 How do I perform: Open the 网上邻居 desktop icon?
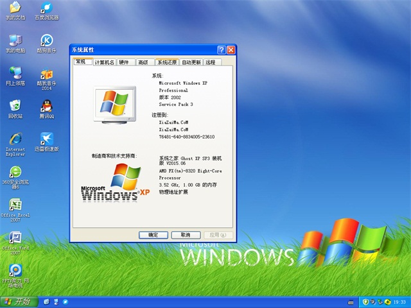15,74
